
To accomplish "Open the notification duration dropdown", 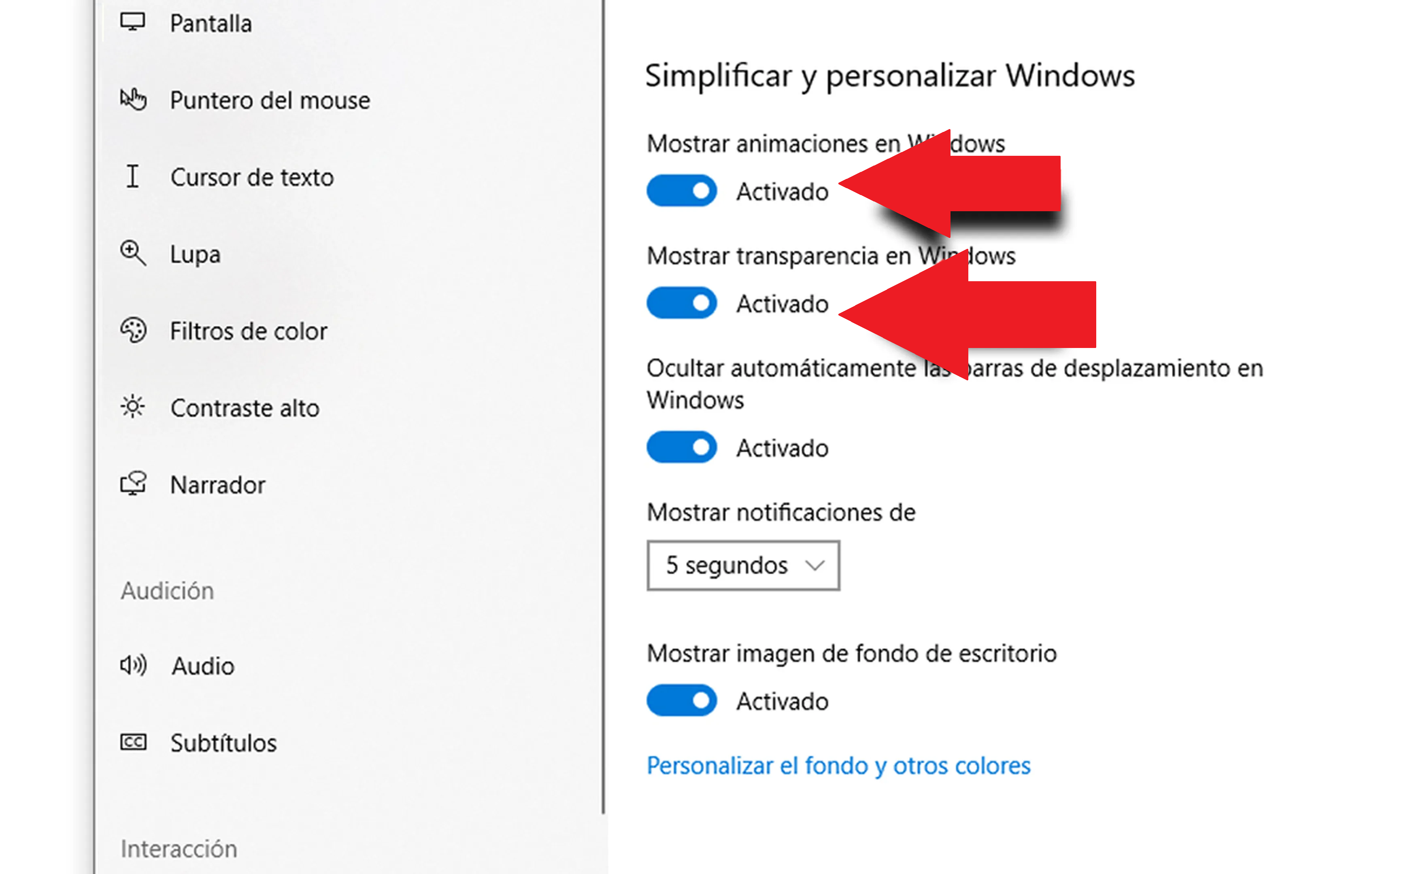I will pos(743,565).
